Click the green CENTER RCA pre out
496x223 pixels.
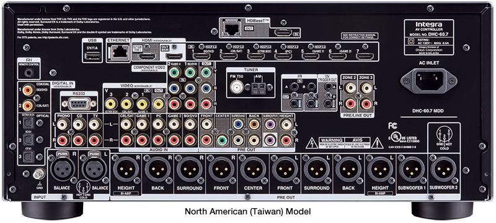coord(222,140)
